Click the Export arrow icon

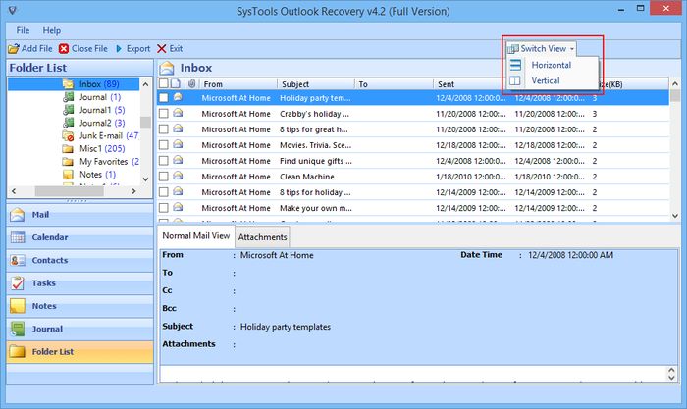point(119,48)
